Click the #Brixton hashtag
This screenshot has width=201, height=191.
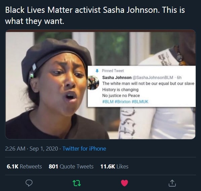(x=123, y=102)
